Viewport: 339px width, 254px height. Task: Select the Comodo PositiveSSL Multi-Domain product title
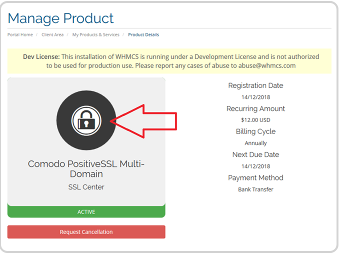pos(86,169)
